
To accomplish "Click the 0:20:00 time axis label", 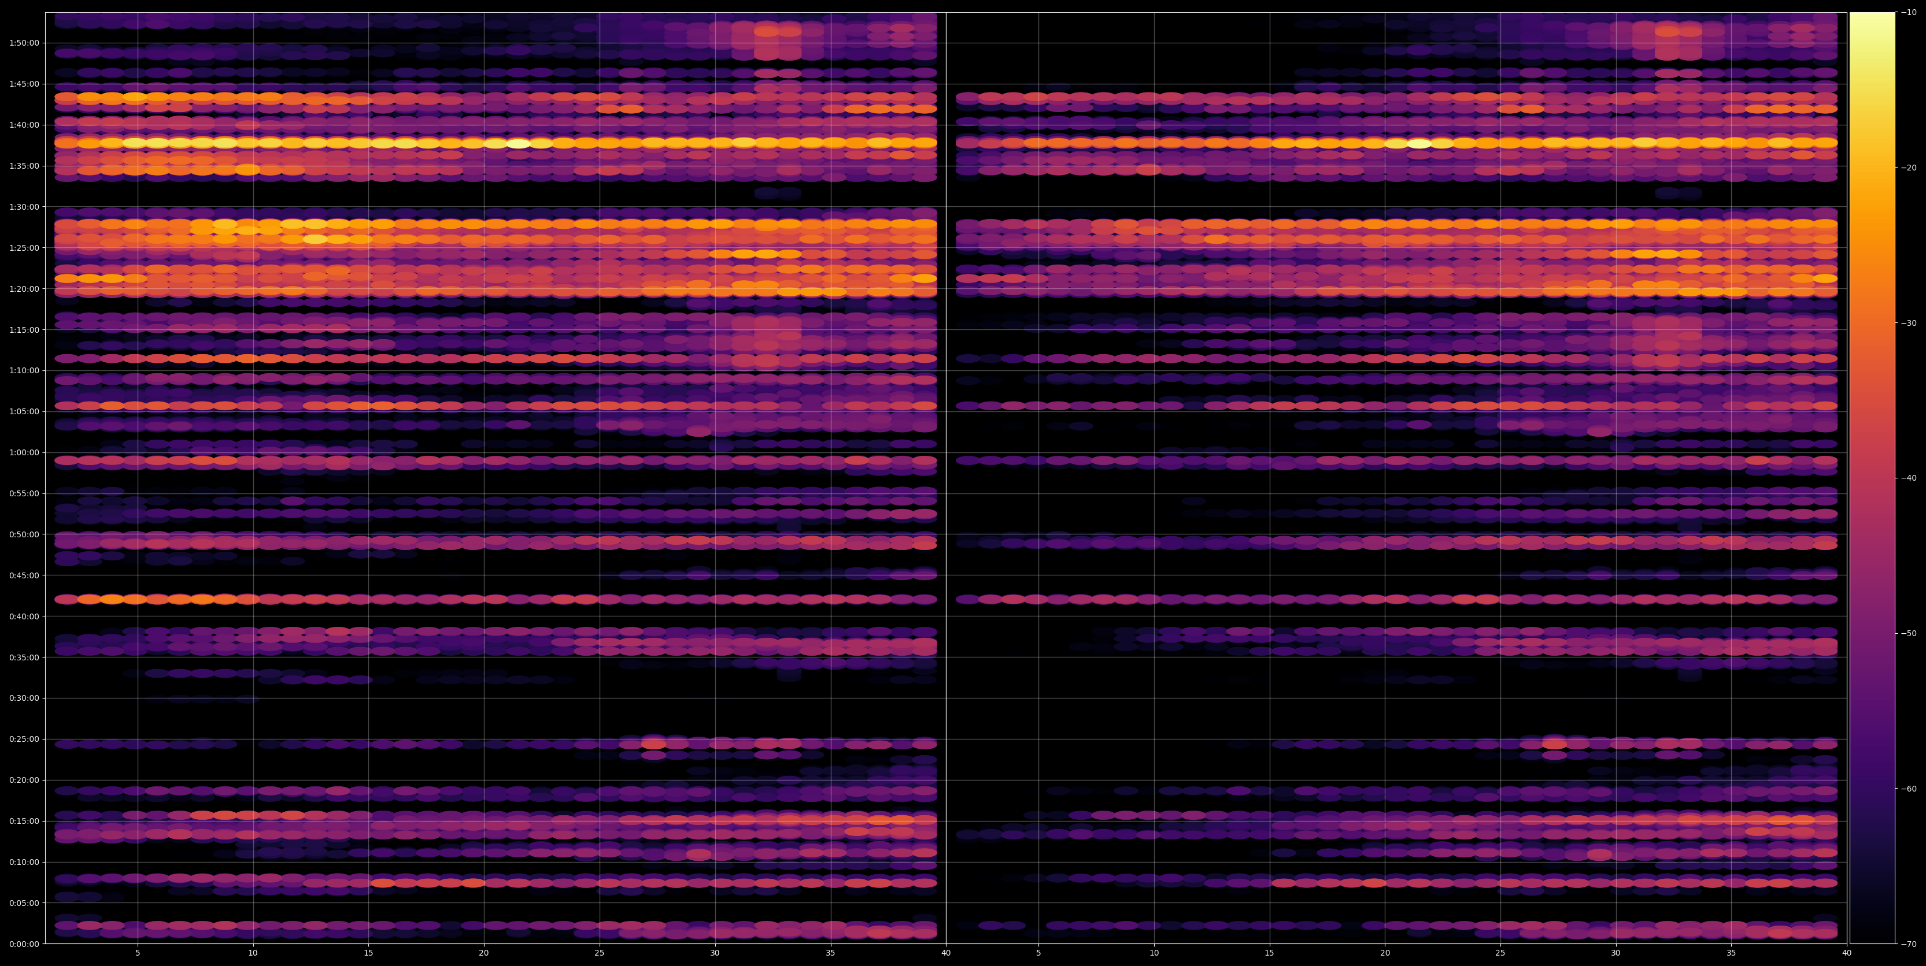I will pos(23,780).
